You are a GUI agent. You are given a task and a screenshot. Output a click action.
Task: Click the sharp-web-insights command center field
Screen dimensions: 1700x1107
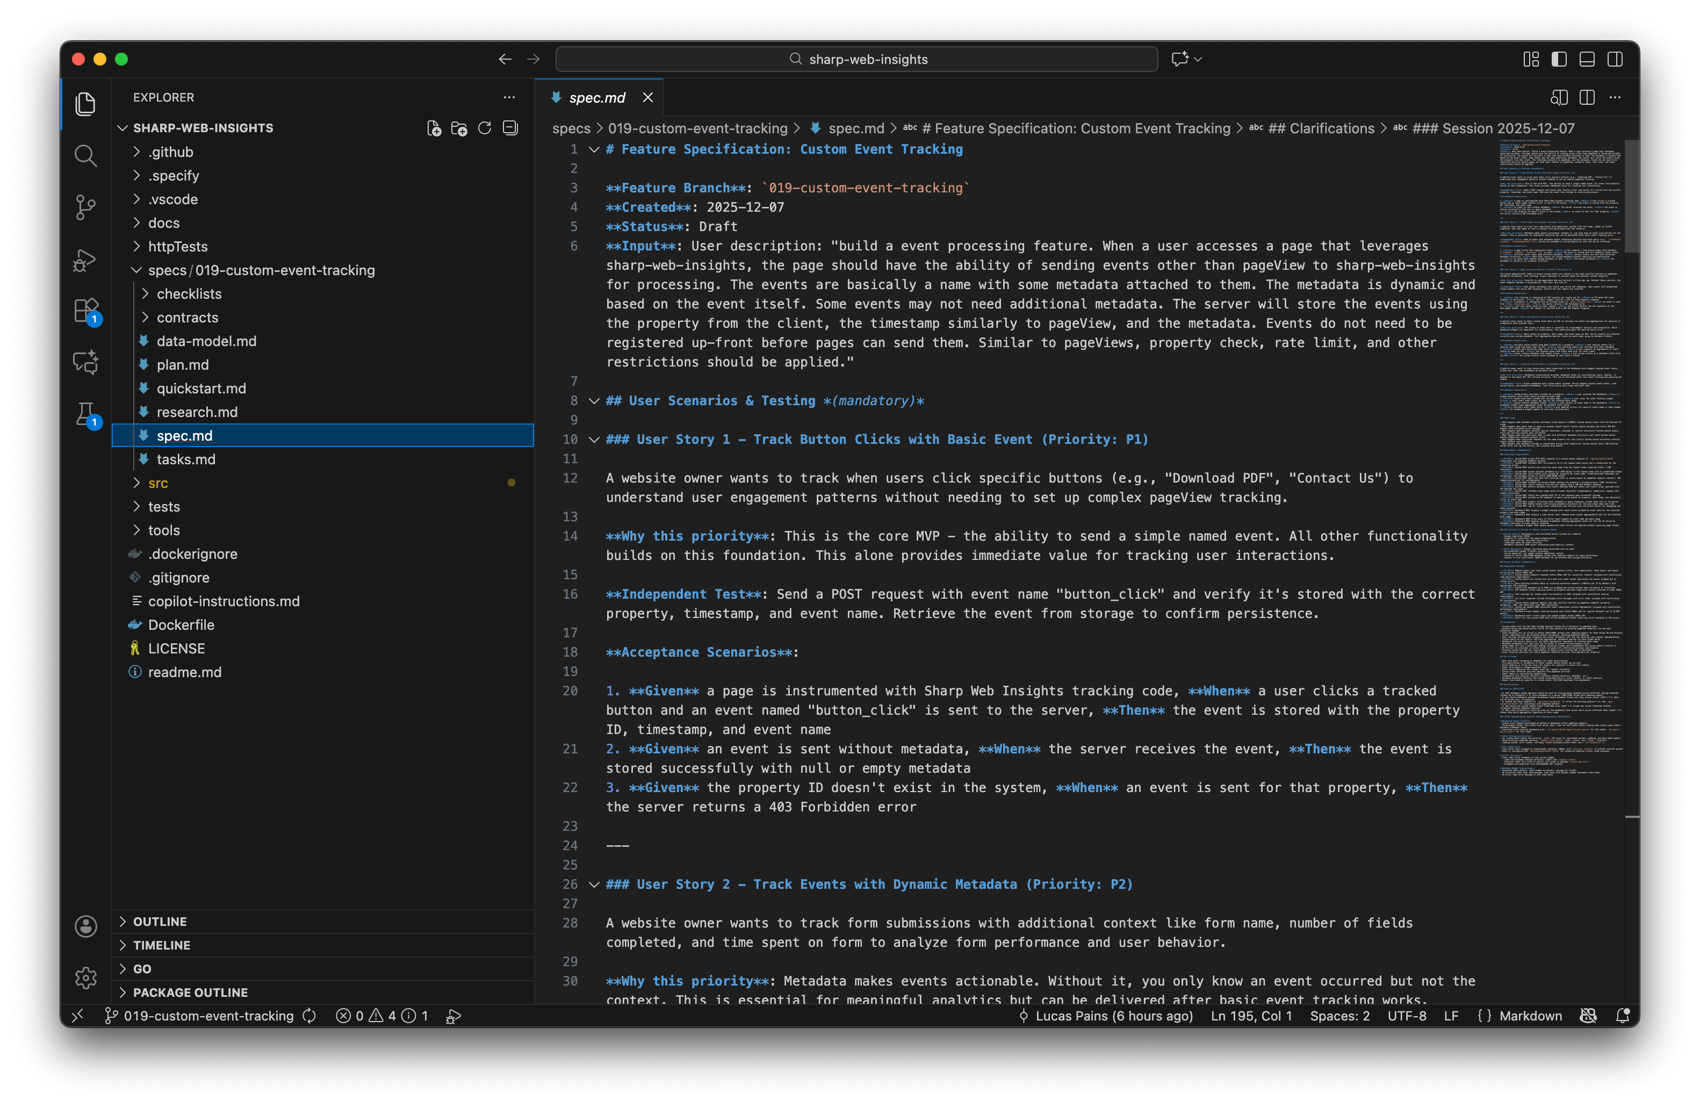coord(856,59)
